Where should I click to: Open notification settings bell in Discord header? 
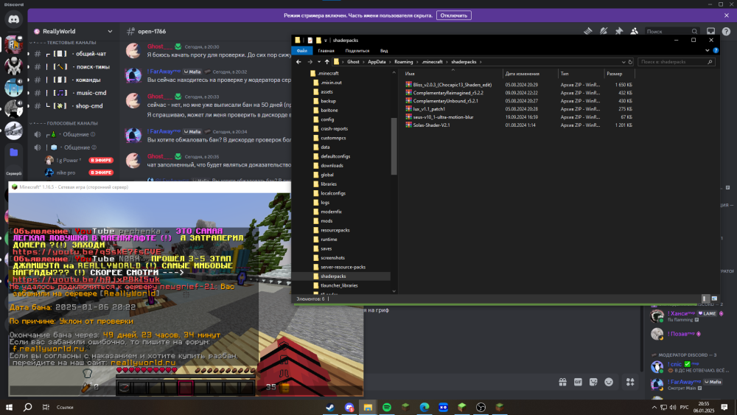604,31
